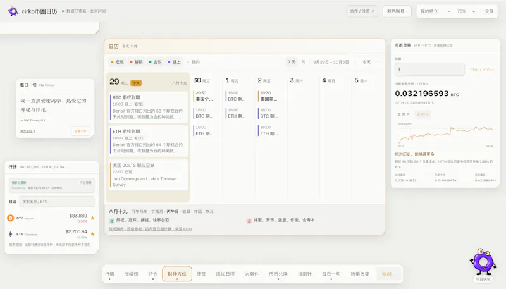
Task: Toggle the 解锁 event filter
Action: pyautogui.click(x=136, y=62)
